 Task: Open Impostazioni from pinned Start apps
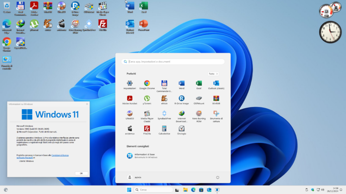click(x=129, y=83)
